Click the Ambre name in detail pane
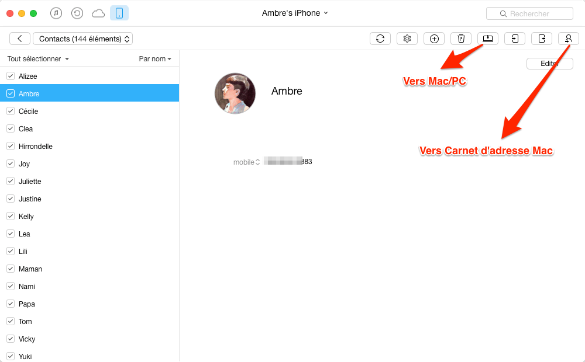This screenshot has width=585, height=362. coord(287,91)
